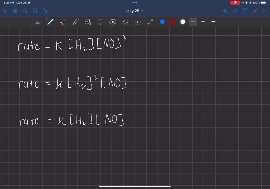Viewport: 270px width, 189px height.
Task: Toggle the bookmark on this page
Action: click(x=34, y=11)
